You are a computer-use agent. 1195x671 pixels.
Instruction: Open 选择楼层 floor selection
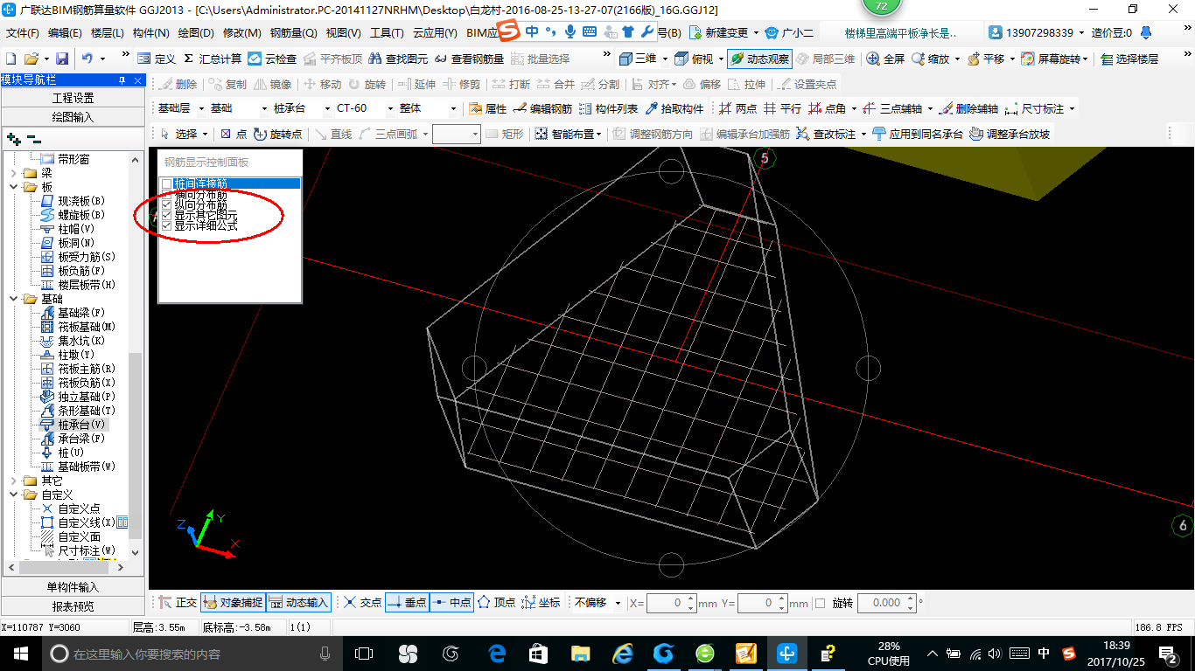[x=1129, y=59]
